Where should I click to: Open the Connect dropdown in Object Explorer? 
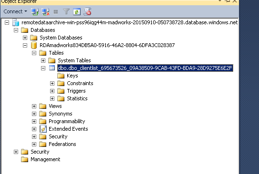[15, 11]
